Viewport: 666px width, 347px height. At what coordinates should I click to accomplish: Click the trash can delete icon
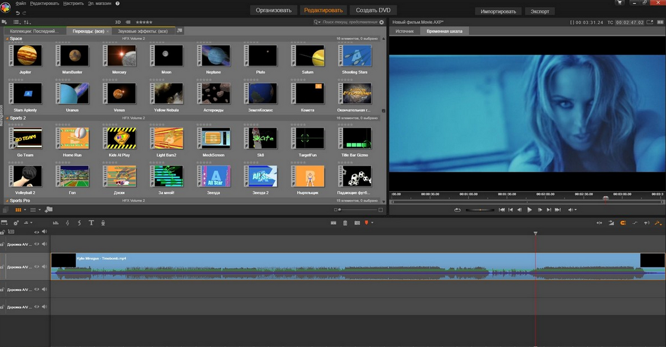click(345, 223)
